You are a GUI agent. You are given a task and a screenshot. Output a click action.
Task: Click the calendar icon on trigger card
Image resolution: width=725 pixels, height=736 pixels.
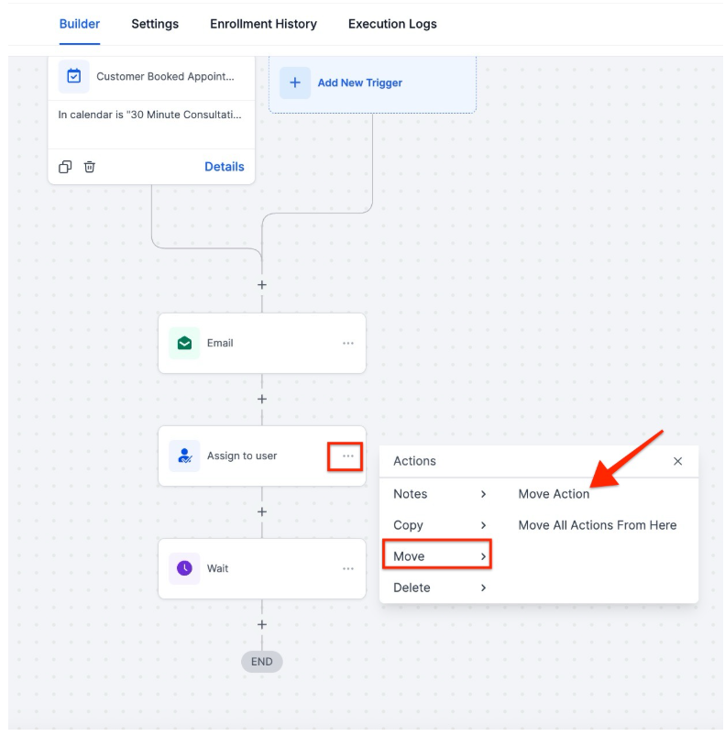pos(74,77)
